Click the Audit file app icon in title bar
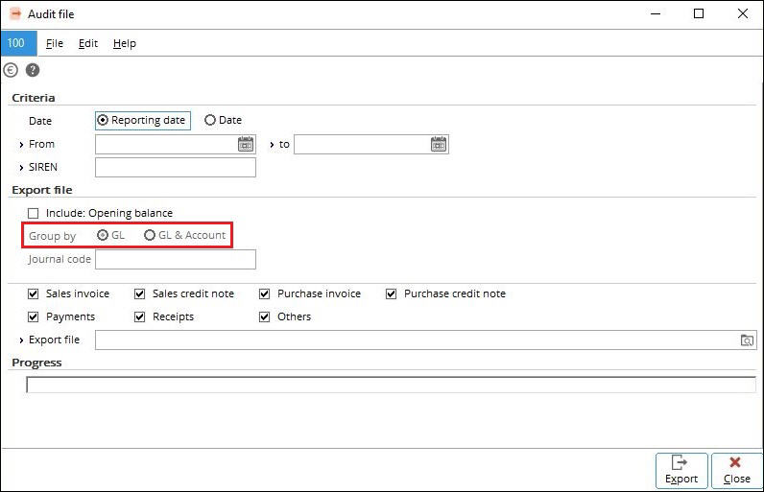 pyautogui.click(x=15, y=14)
